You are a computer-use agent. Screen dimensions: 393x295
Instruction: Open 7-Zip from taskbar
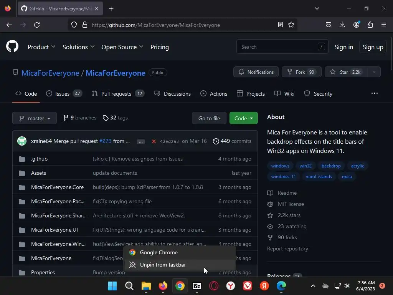click(x=197, y=286)
